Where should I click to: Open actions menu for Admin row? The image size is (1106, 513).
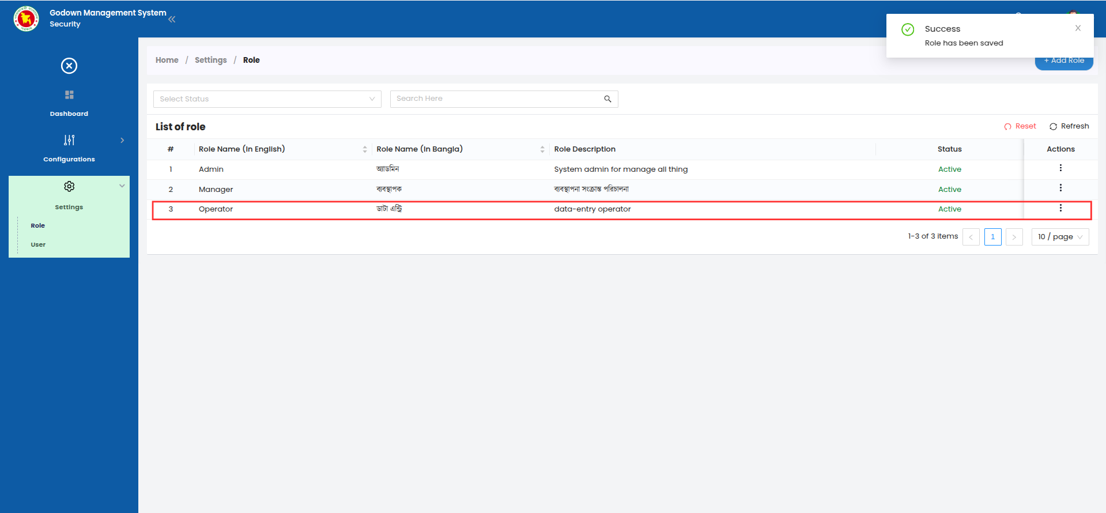point(1060,168)
